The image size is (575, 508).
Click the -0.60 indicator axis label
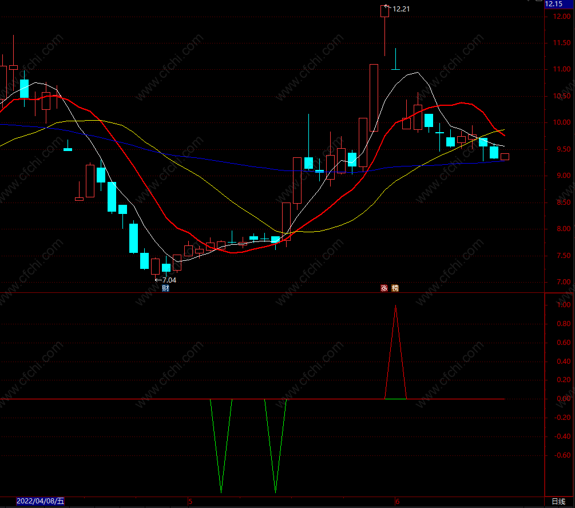tap(562, 455)
